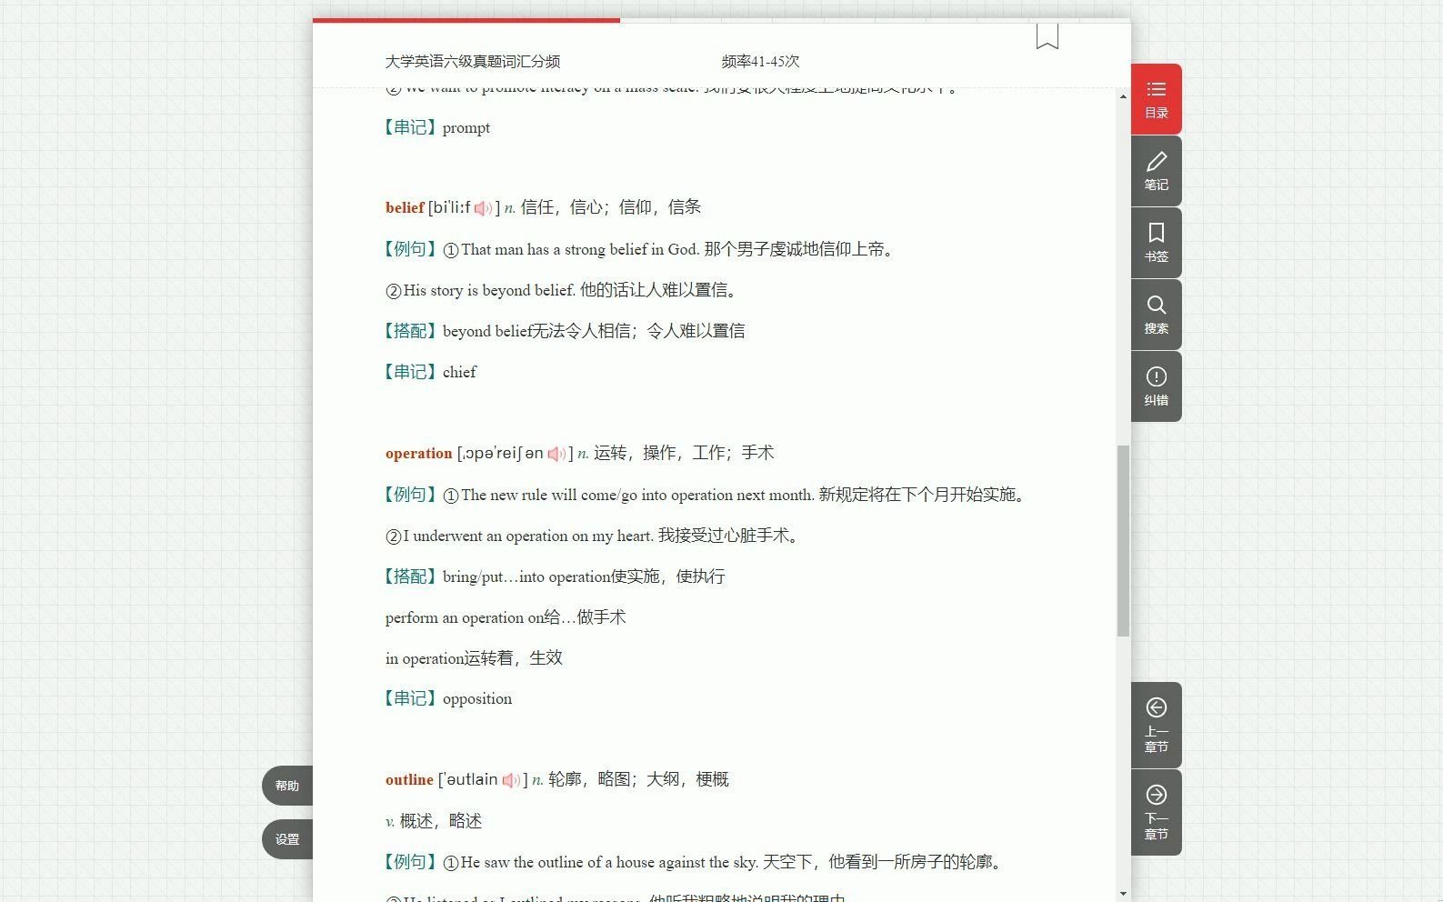Screen dimensions: 1443x902
Task: Click the scrollbar up arrow
Action: point(1123,96)
